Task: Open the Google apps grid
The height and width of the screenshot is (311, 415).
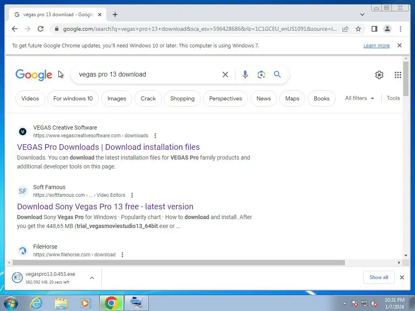Action: pos(398,75)
